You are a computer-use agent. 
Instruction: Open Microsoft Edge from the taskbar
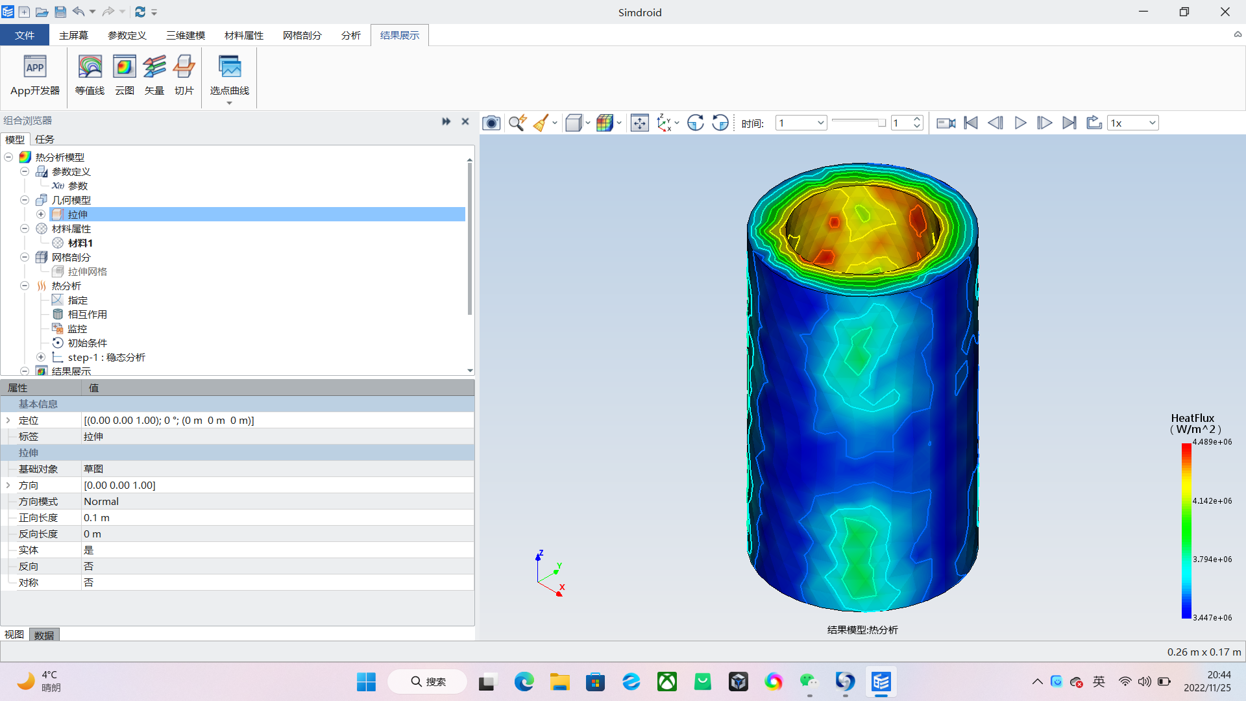click(x=524, y=682)
